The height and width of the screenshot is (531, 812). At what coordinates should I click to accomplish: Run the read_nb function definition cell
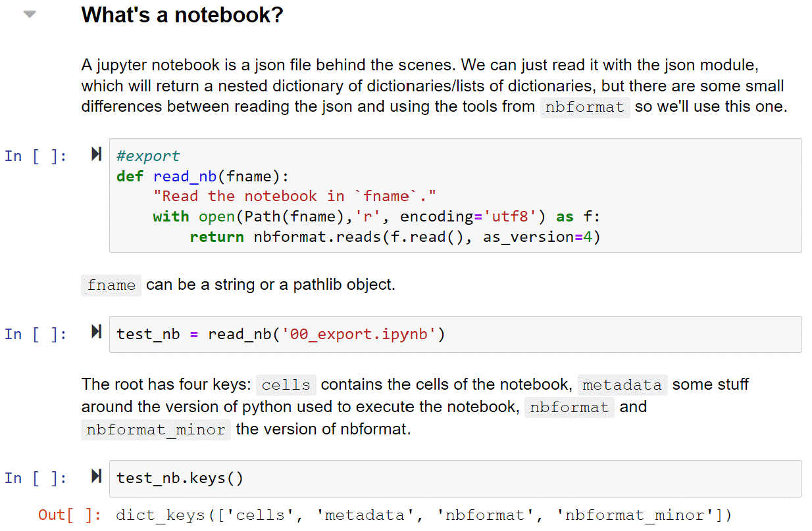tap(97, 155)
